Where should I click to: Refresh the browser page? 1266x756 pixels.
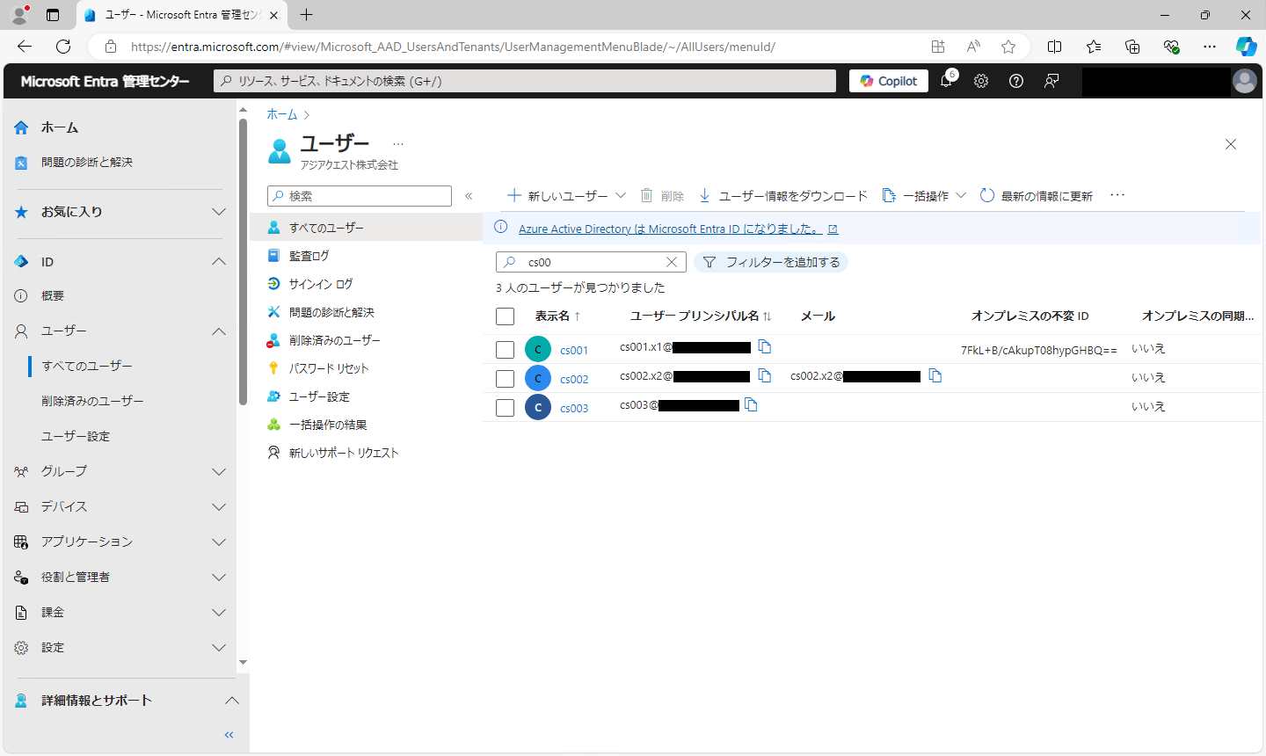(x=63, y=47)
